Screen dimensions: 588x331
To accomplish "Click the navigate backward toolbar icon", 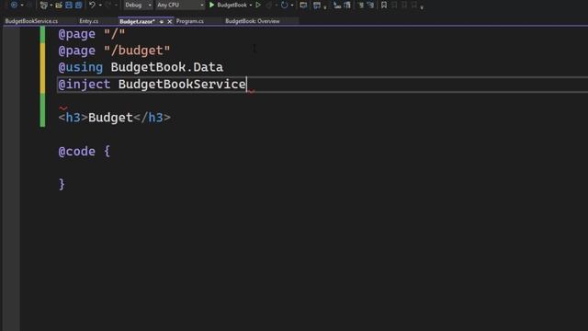I will click(x=15, y=5).
